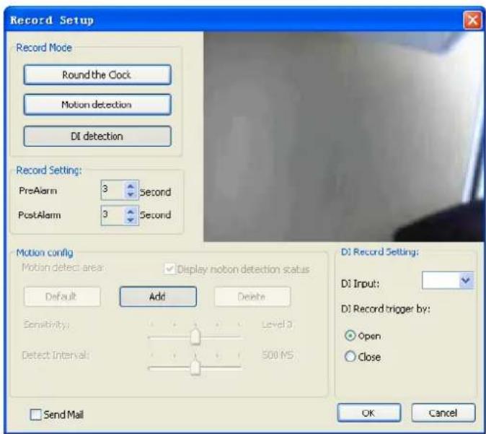Decrease PostAlarm seconds with down arrow

(131, 220)
